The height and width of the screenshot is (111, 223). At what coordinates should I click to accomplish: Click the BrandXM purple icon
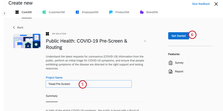[x=142, y=12]
